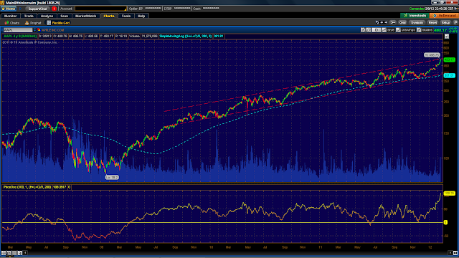The height and width of the screenshot is (258, 459).
Task: Select the Flexible Grid sub-tab
Action: point(58,23)
